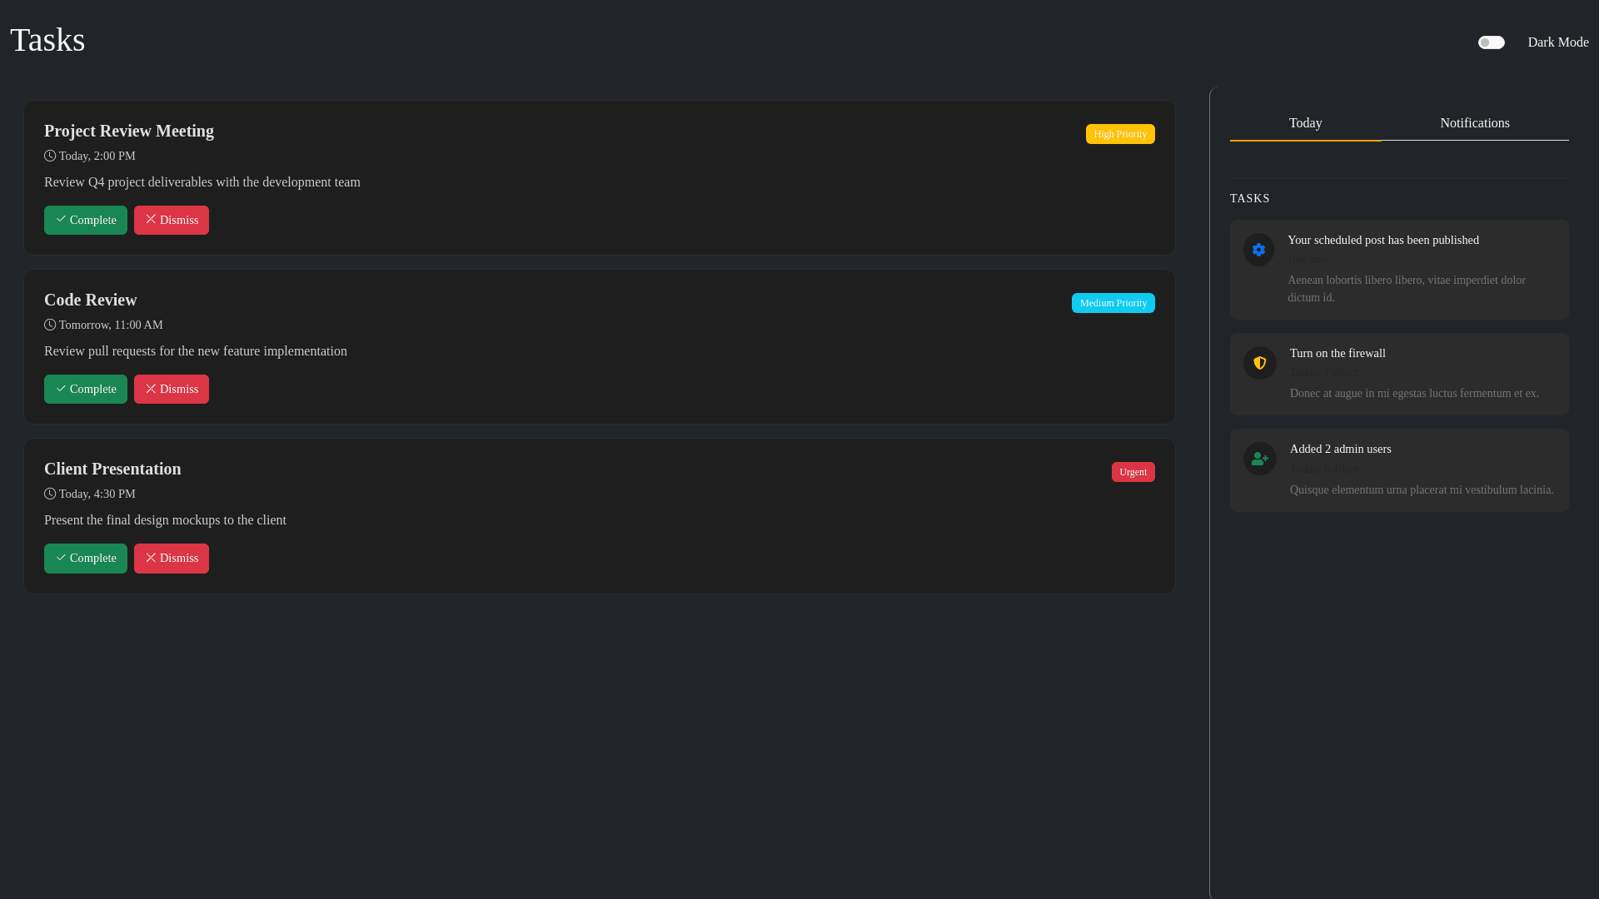Click the yellow shield firewall icon
The image size is (1599, 899).
point(1259,363)
